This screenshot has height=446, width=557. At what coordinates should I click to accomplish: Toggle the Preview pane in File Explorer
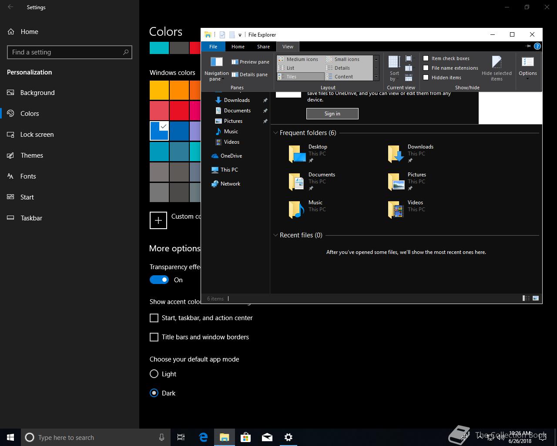click(250, 62)
